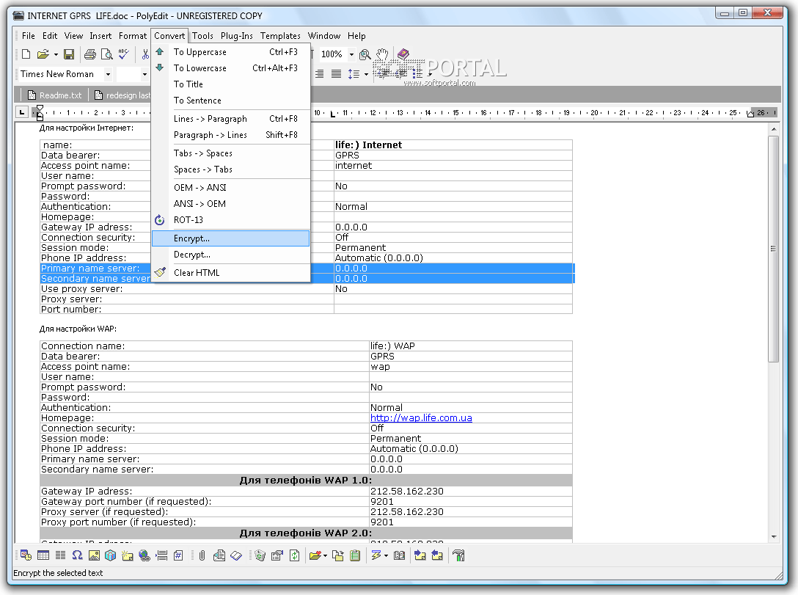This screenshot has height=595, width=798.
Task: Select Lines -> Paragraph menu entry
Action: pyautogui.click(x=230, y=119)
